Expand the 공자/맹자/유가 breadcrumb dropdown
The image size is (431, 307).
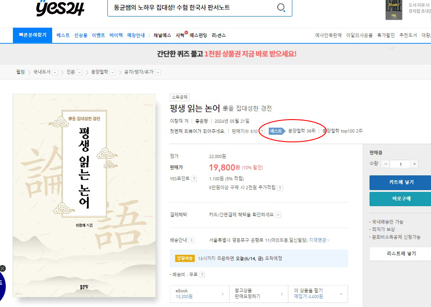point(158,72)
